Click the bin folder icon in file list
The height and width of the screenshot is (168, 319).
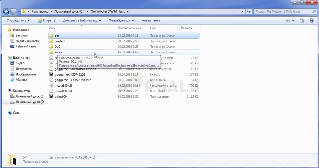pyautogui.click(x=51, y=36)
